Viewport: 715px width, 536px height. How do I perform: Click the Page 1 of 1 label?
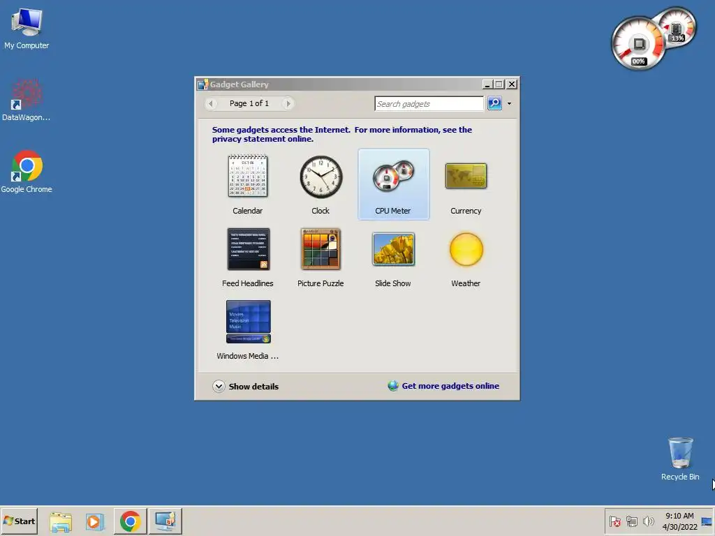click(249, 103)
